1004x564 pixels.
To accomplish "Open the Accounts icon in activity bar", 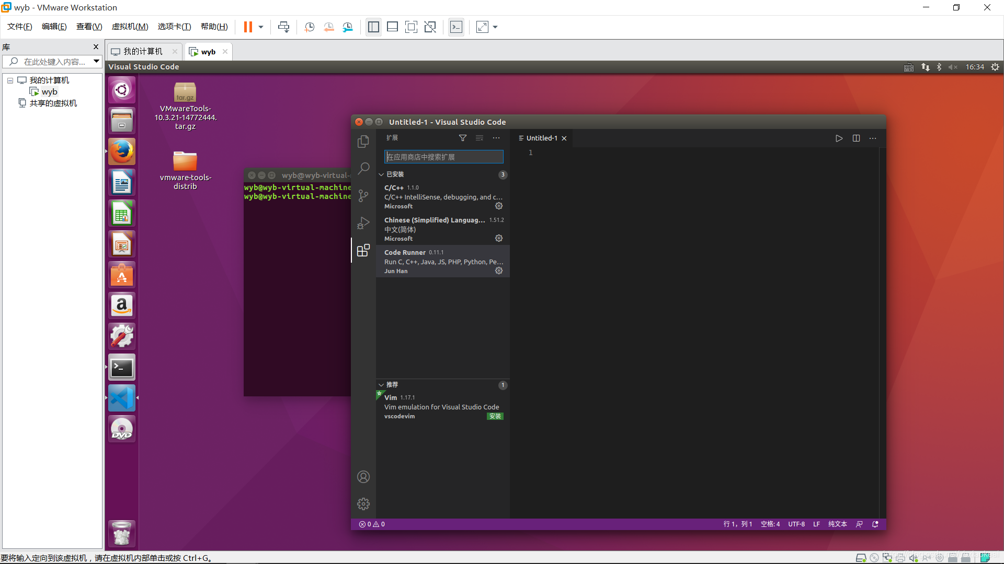I will 363,477.
